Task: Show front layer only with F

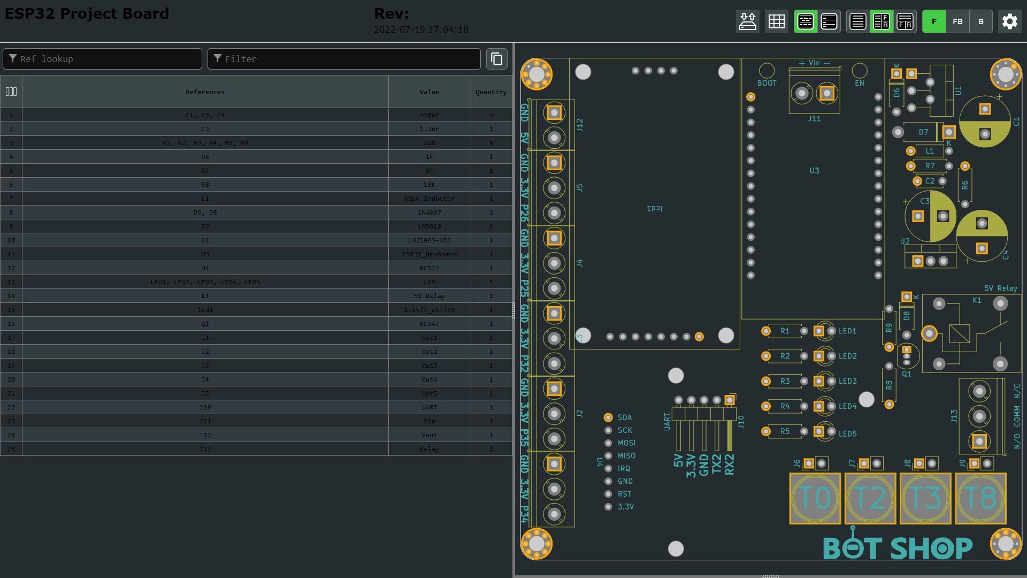Action: point(934,22)
